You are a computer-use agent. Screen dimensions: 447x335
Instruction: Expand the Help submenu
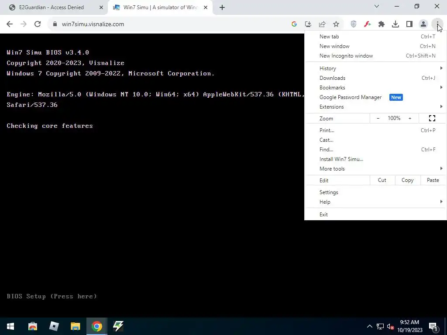(375, 202)
